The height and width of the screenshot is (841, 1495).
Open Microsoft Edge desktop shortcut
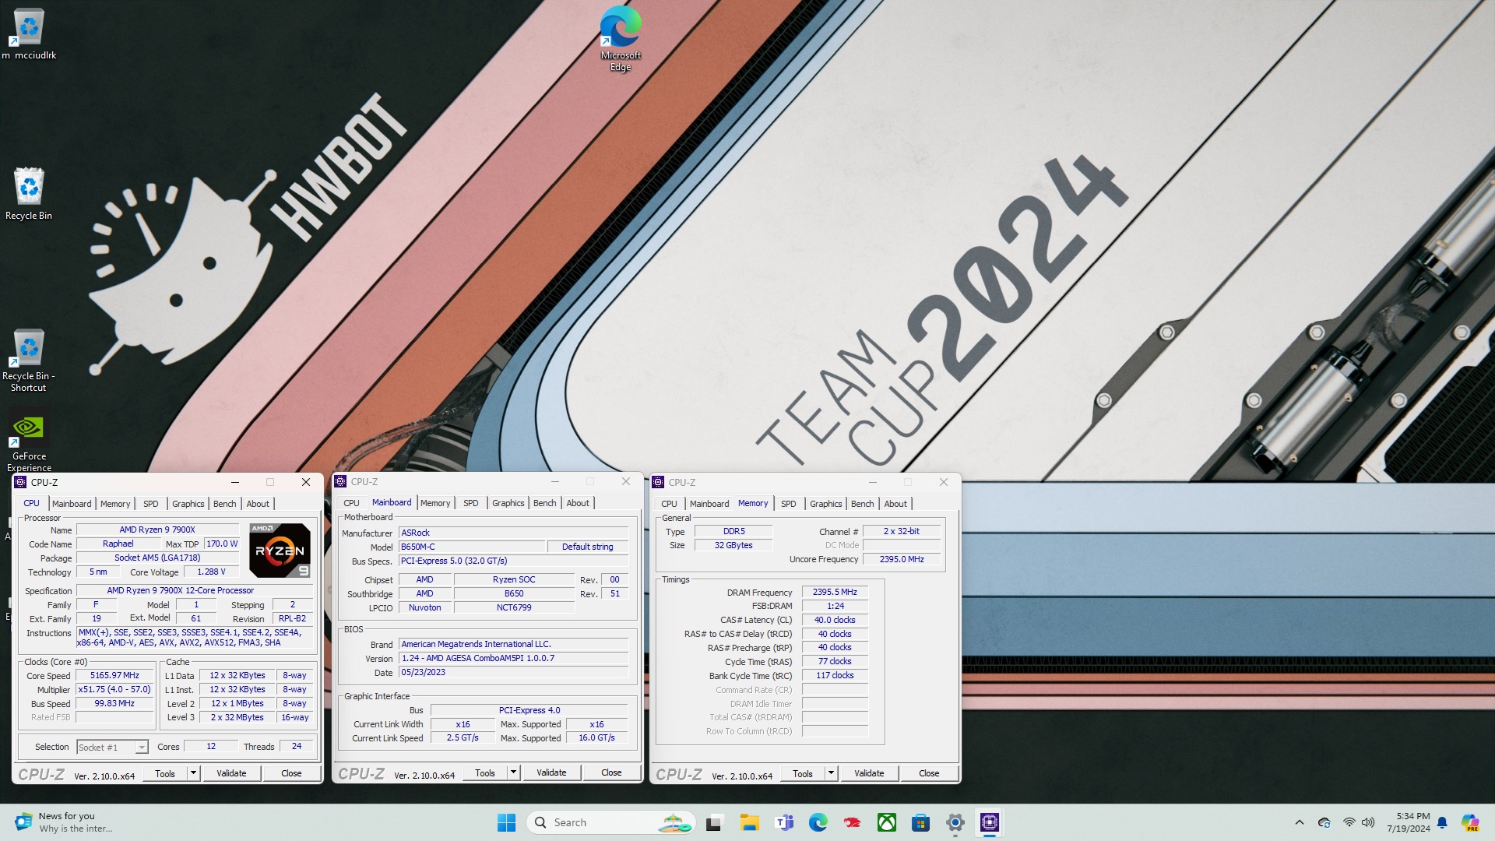621,39
